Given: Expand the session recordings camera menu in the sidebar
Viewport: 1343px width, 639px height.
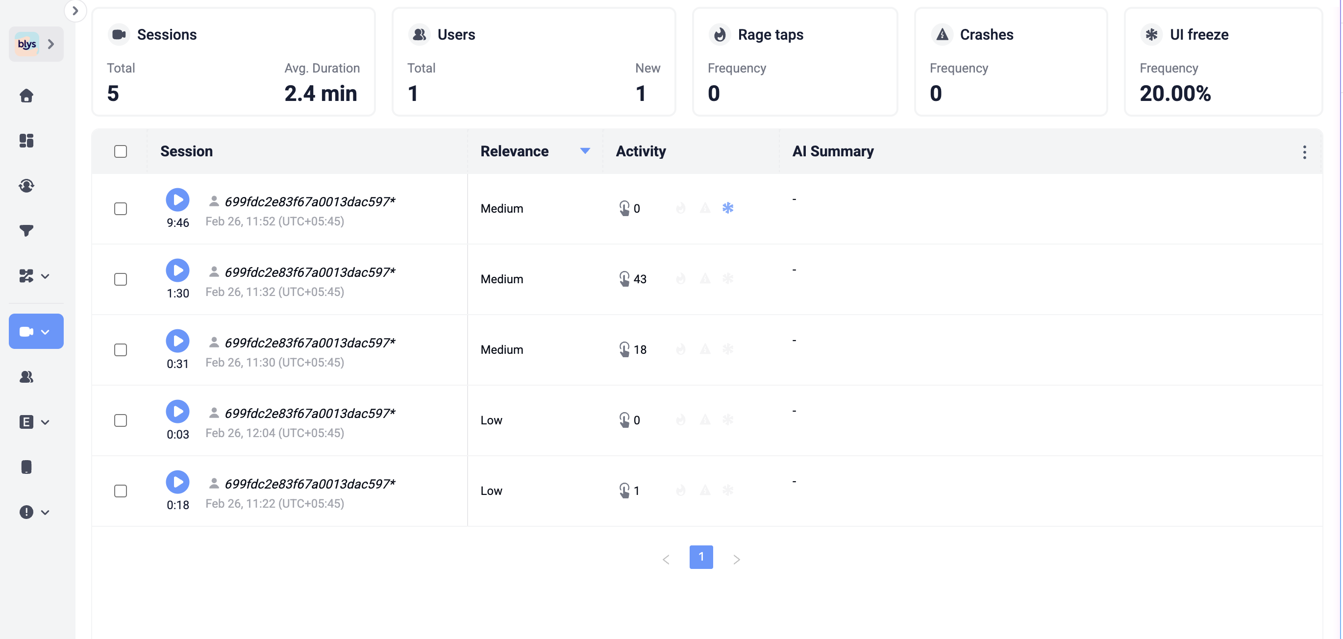Looking at the screenshot, I should click(x=36, y=331).
